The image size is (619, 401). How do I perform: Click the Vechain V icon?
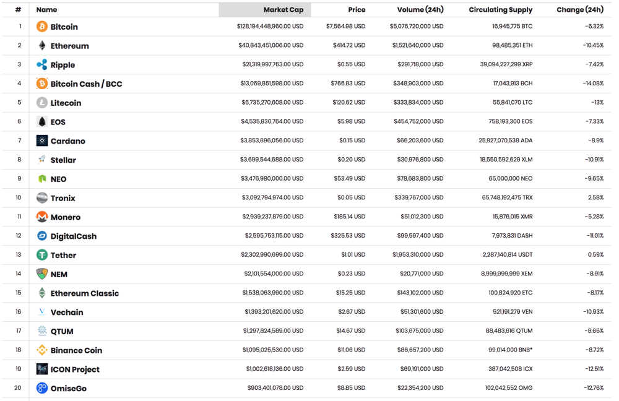tap(42, 312)
